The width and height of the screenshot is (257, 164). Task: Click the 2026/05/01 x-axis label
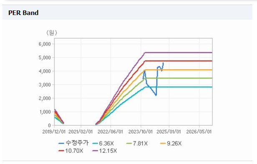199,132
